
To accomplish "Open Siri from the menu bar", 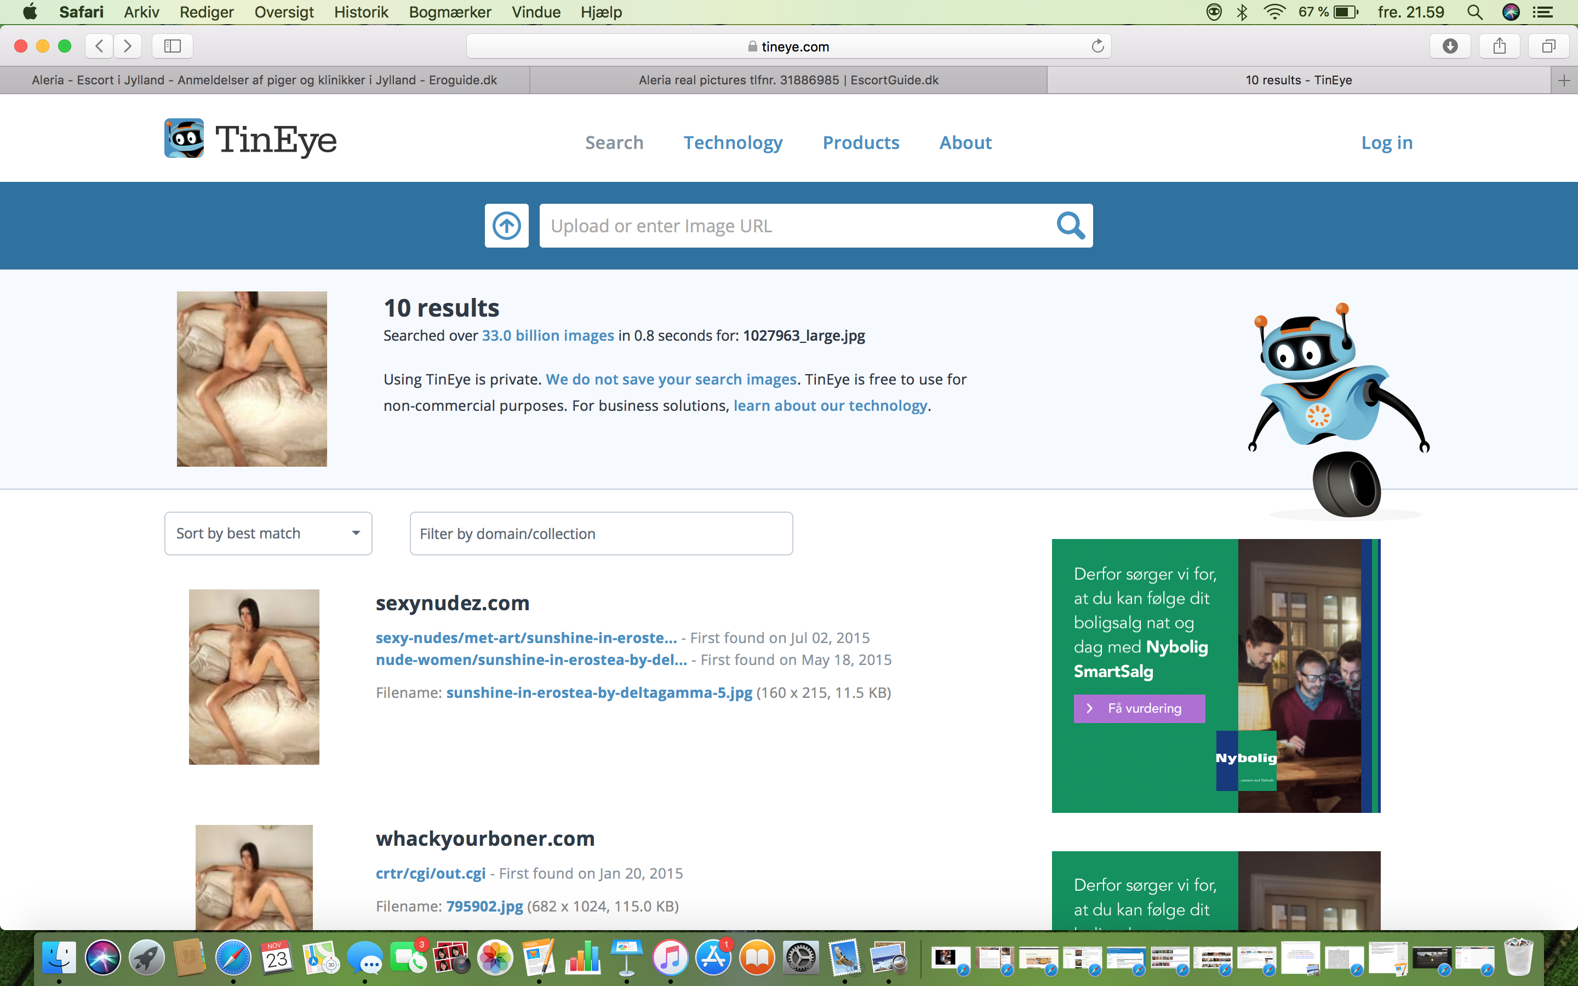I will tap(1511, 12).
